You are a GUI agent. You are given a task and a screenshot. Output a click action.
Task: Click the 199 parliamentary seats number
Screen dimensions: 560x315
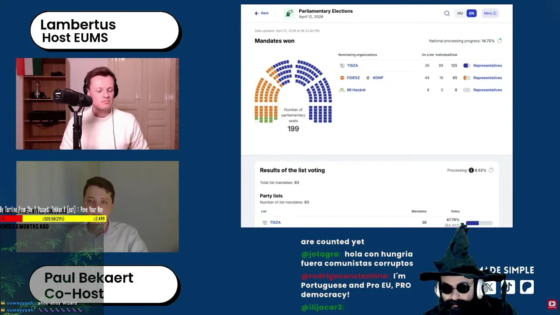pos(293,129)
